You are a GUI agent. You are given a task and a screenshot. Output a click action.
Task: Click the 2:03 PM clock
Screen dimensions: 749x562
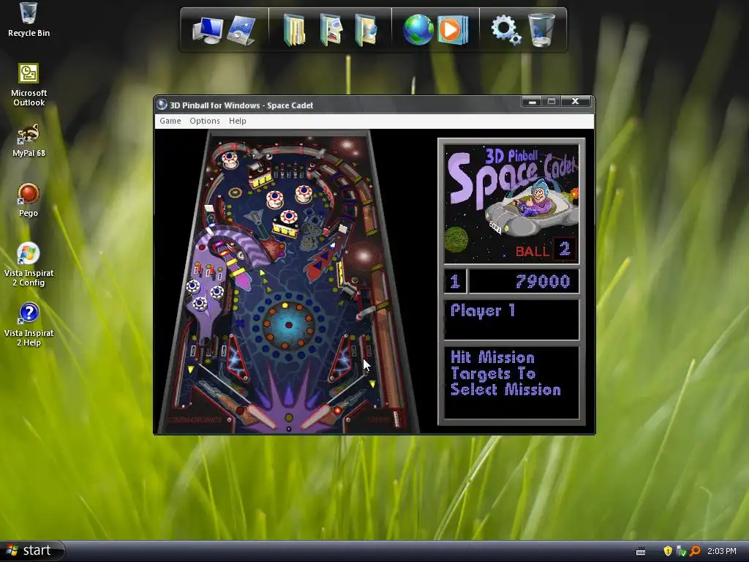pos(722,551)
